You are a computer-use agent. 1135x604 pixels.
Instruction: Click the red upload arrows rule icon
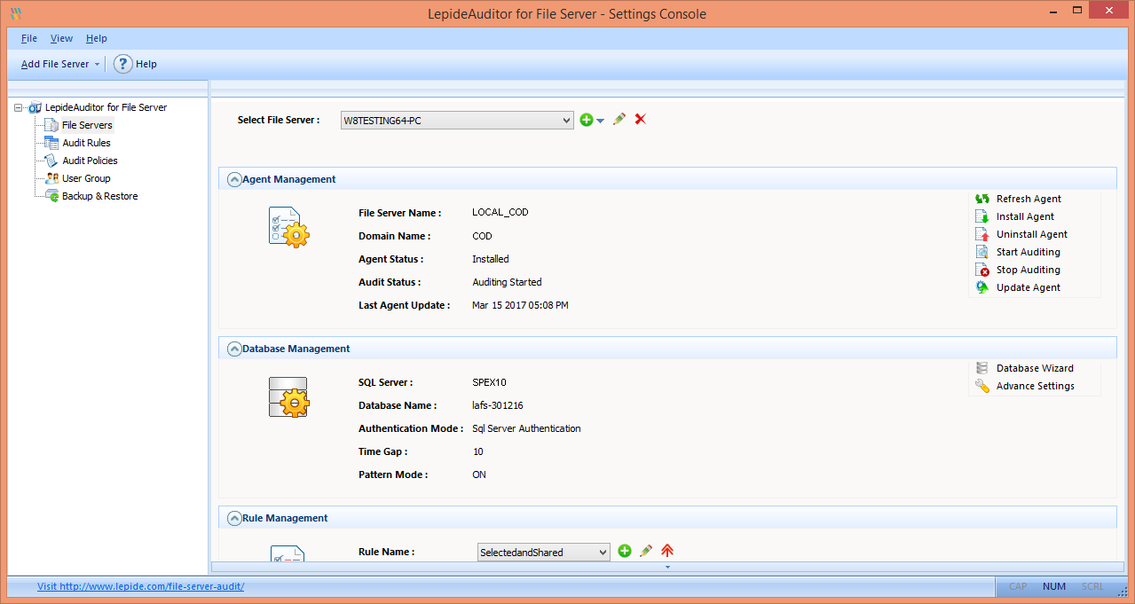pyautogui.click(x=667, y=551)
